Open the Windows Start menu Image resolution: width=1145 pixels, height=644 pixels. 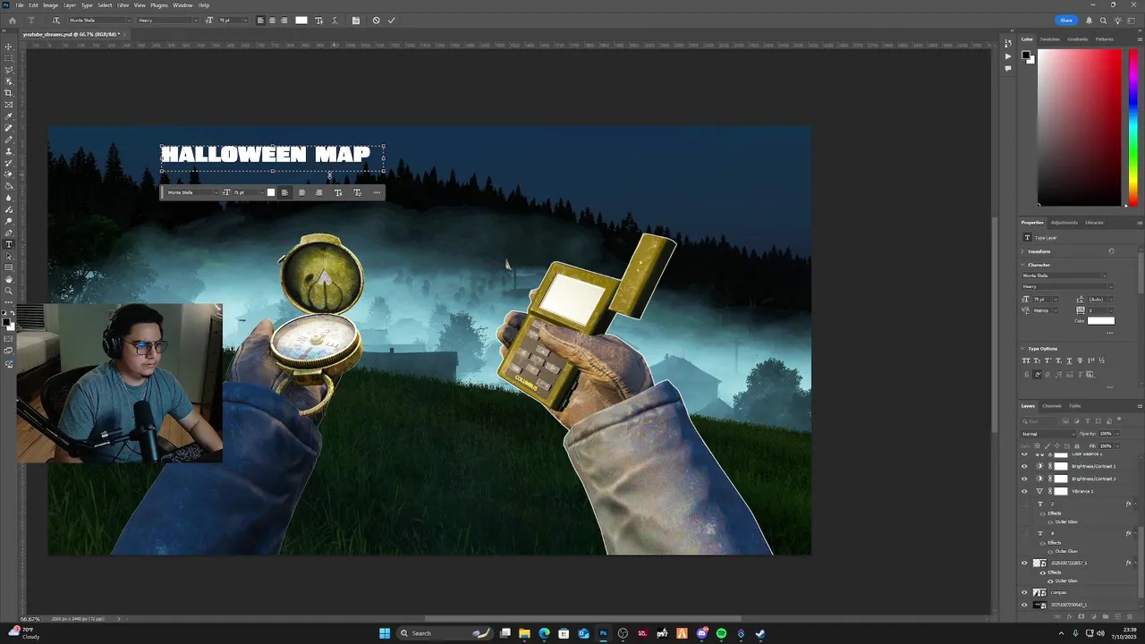tap(385, 633)
